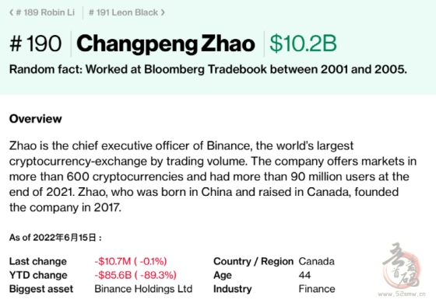The height and width of the screenshot is (303, 436).
Task: Click the www.52smw.cn watermark text
Action: pos(402,294)
